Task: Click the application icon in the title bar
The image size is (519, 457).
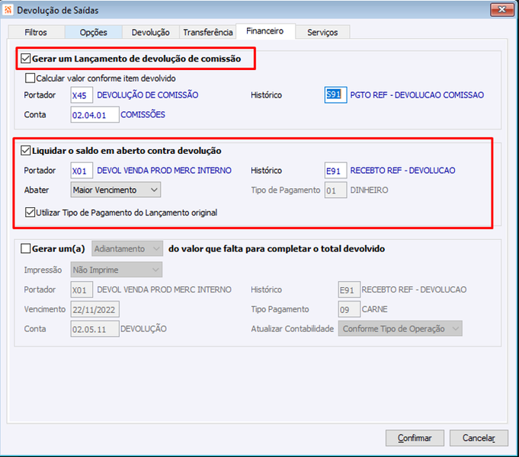Action: 8,10
